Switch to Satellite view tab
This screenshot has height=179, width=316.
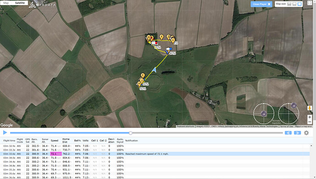20,3
